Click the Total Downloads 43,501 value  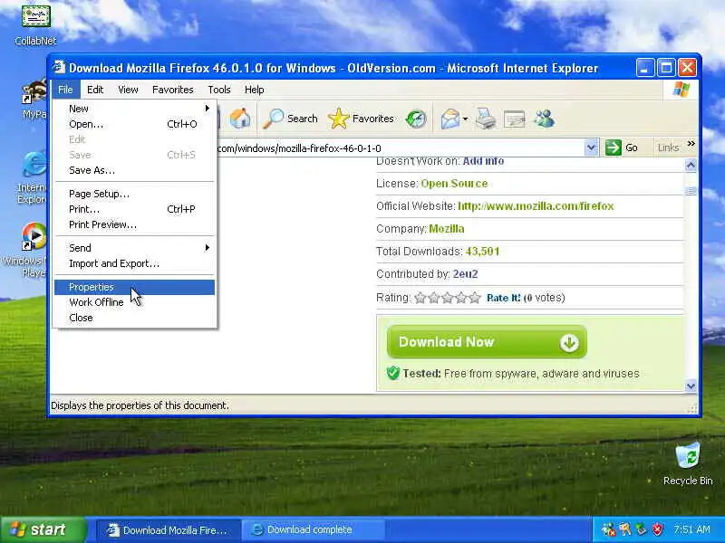(482, 252)
